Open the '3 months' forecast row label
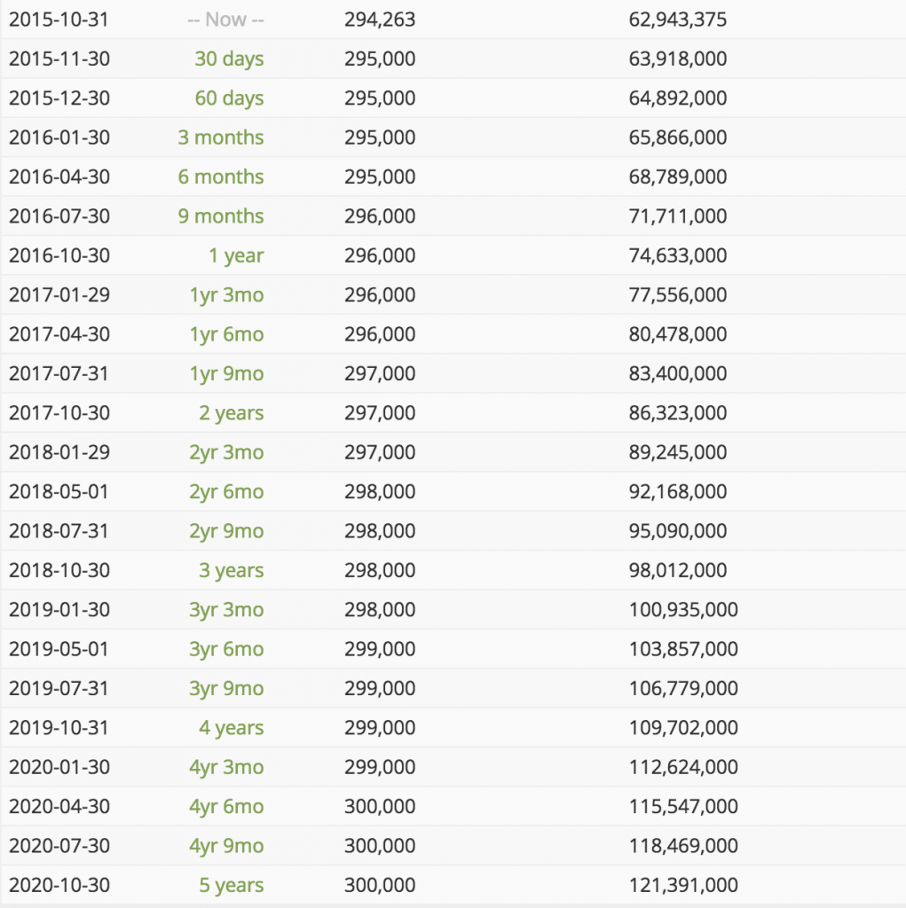 pyautogui.click(x=221, y=137)
